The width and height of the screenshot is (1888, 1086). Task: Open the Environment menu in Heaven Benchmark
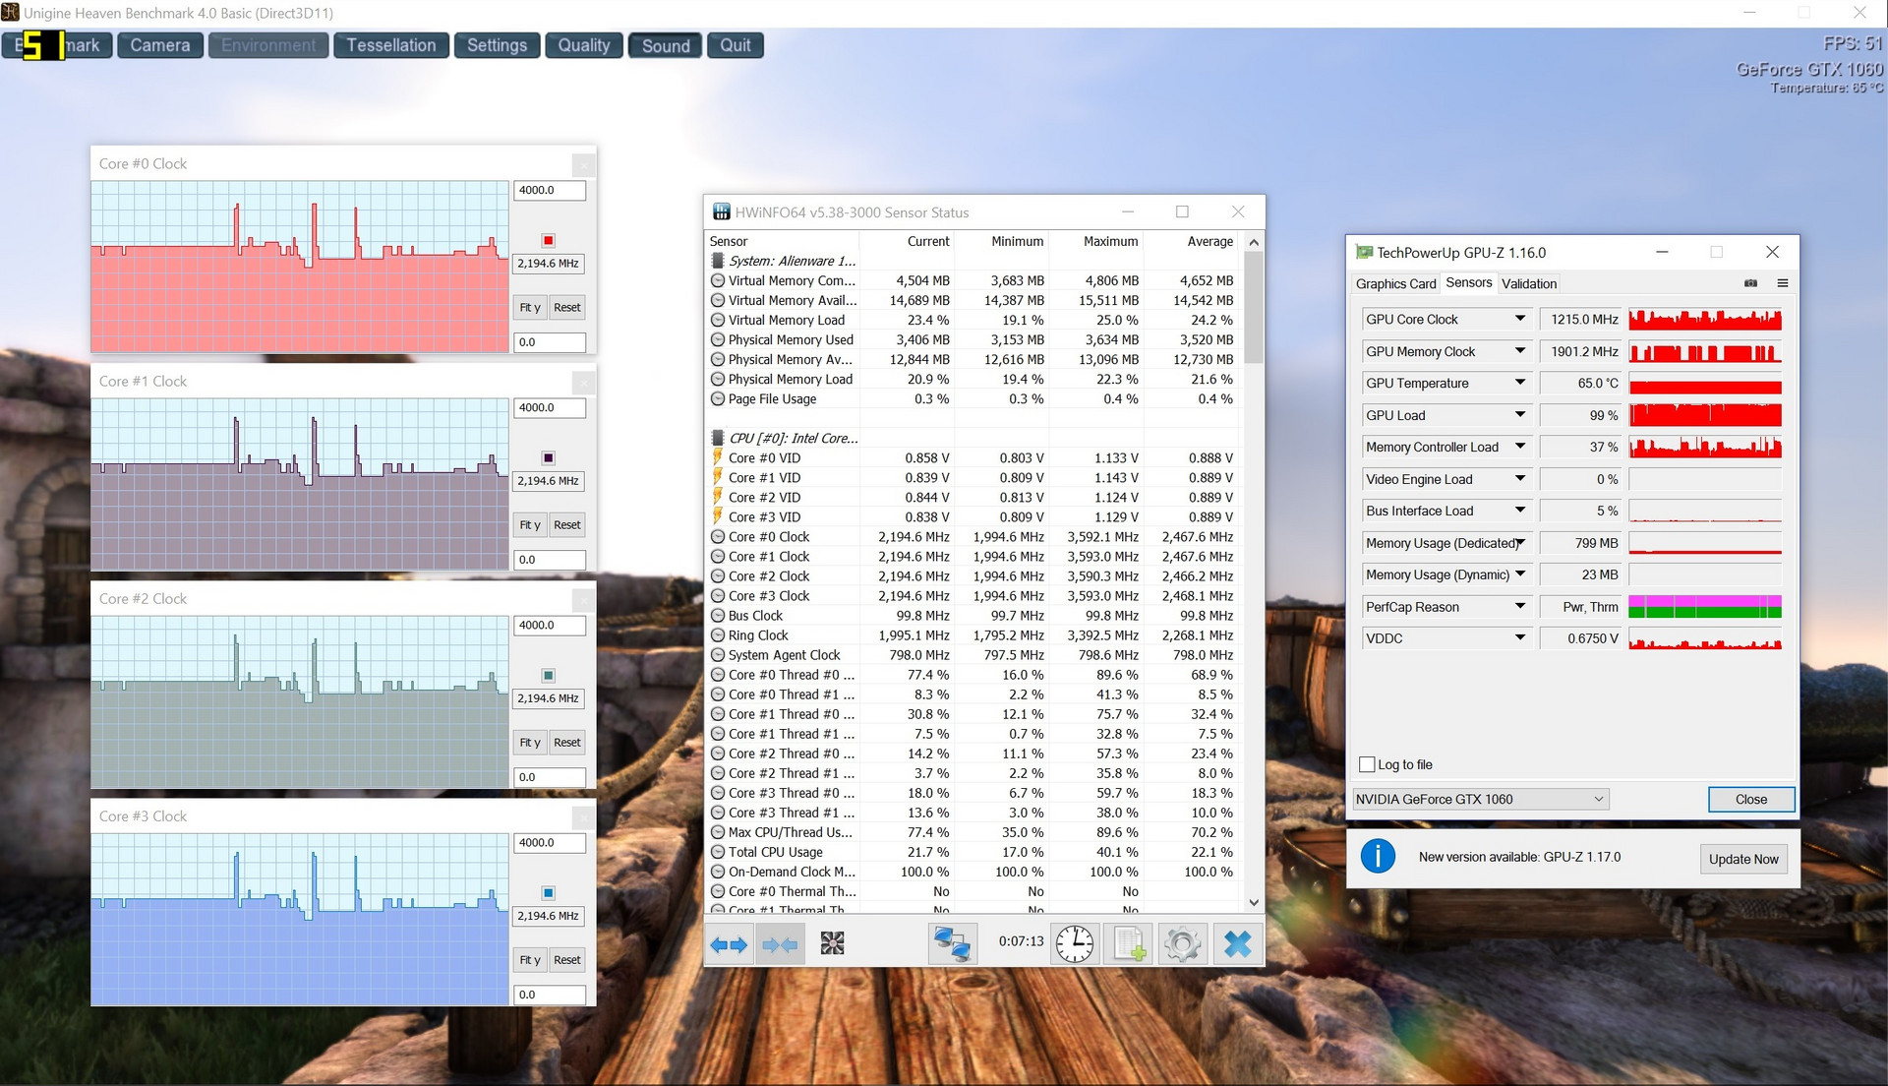point(268,45)
